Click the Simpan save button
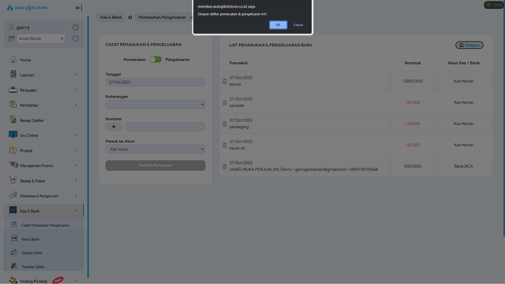This screenshot has width=505, height=284. (x=469, y=45)
